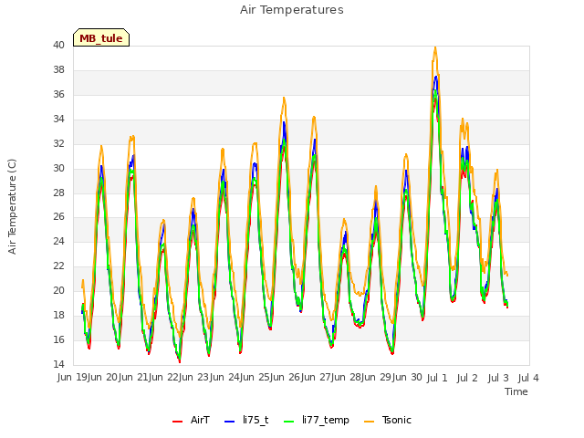Click the 22 y-axis tick label
Image resolution: width=584 pixels, height=438 pixels.
pyautogui.click(x=58, y=266)
